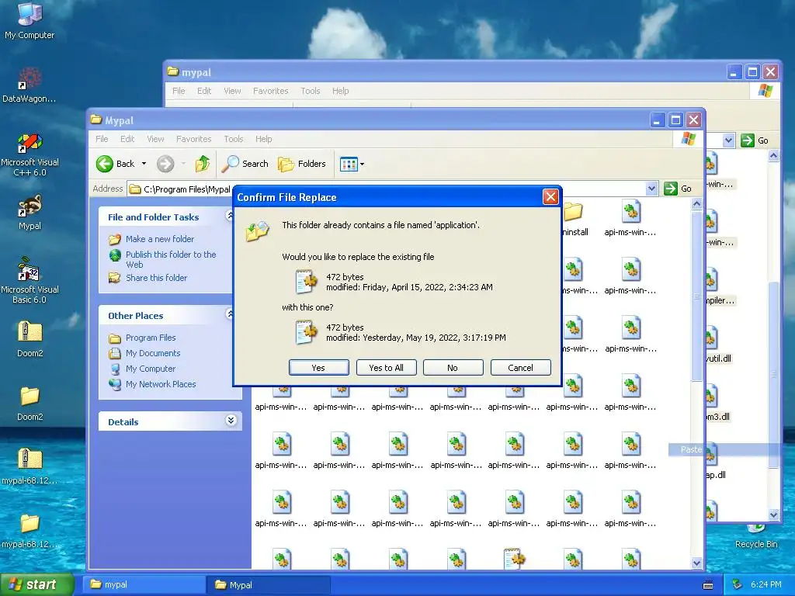Select the DataWagon desktop shortcut

tap(30, 85)
